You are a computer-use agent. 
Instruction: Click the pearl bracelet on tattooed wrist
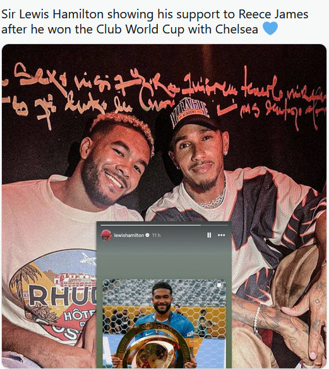pos(256,319)
